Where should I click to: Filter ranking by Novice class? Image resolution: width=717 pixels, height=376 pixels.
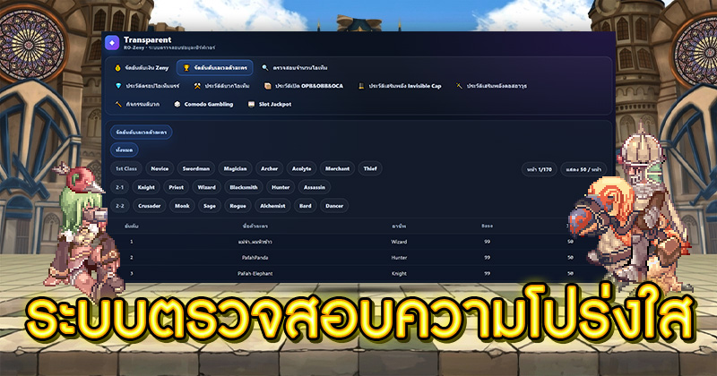pos(160,168)
